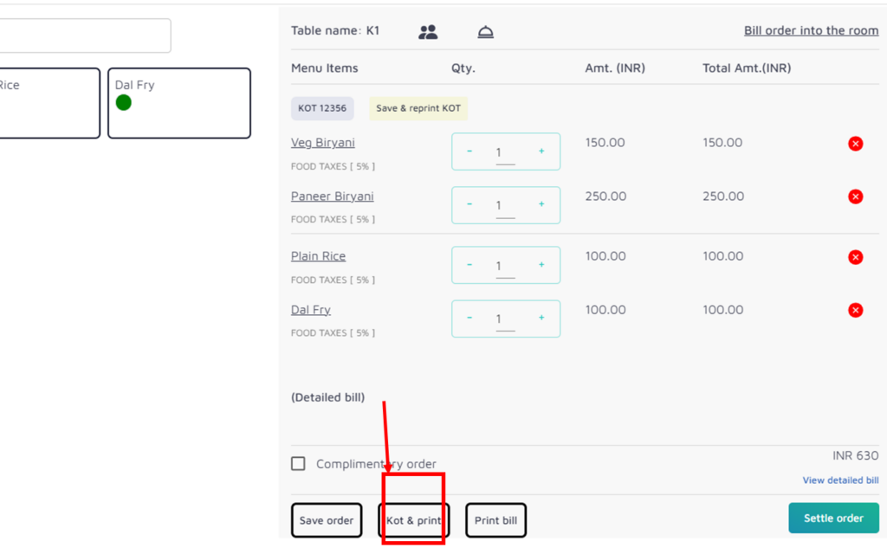The width and height of the screenshot is (887, 554).
Task: Decrease Veg Biryani quantity with minus
Action: point(469,151)
